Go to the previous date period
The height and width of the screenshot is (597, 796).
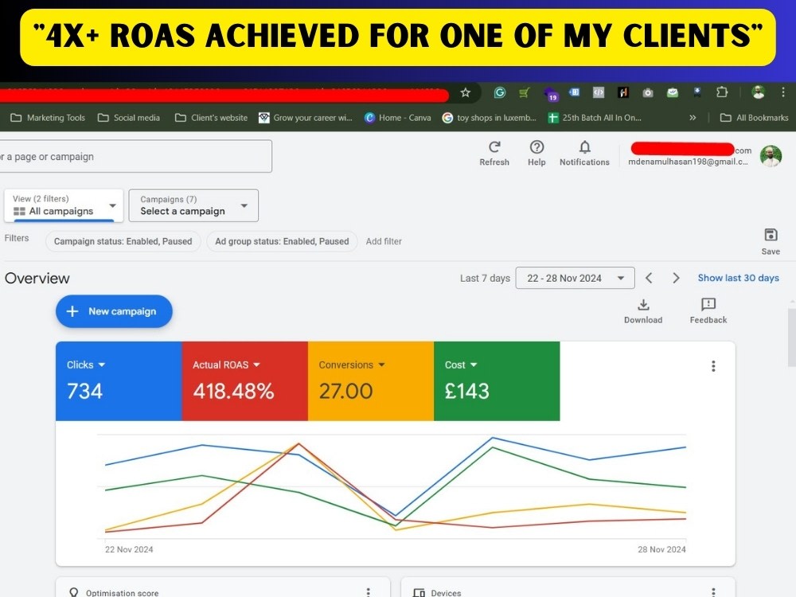(649, 278)
